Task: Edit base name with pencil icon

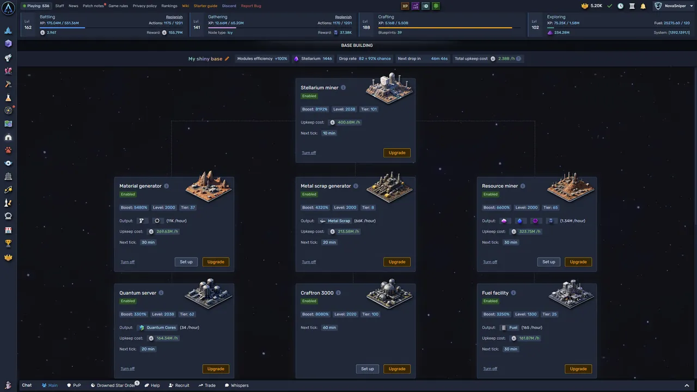Action: pyautogui.click(x=227, y=59)
